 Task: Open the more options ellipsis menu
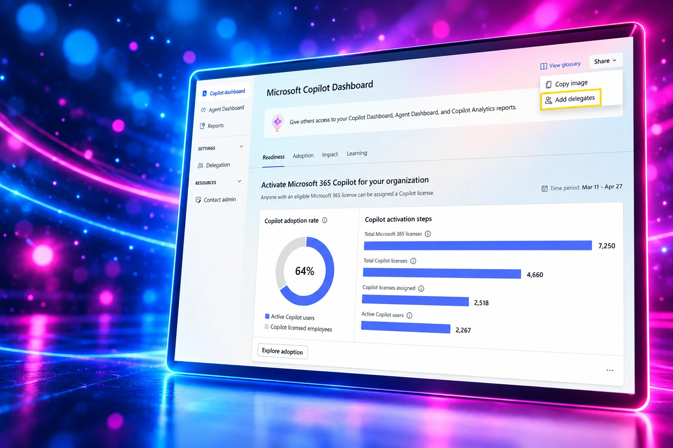pos(610,371)
